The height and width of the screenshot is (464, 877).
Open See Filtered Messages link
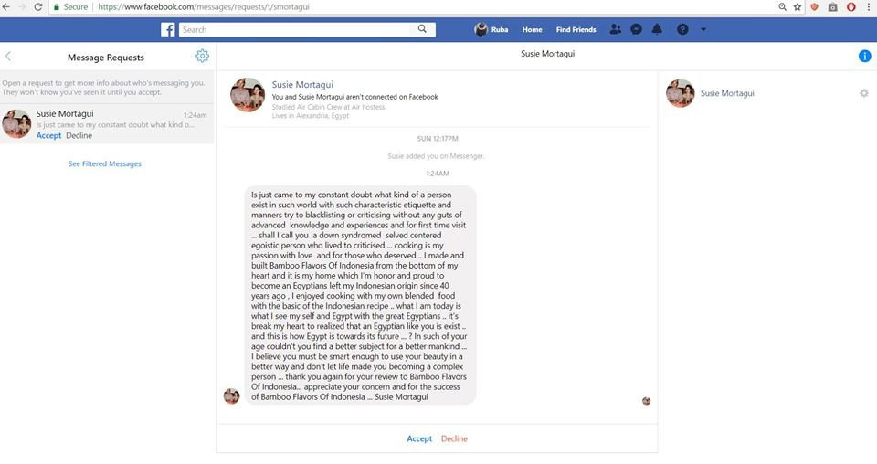[104, 163]
